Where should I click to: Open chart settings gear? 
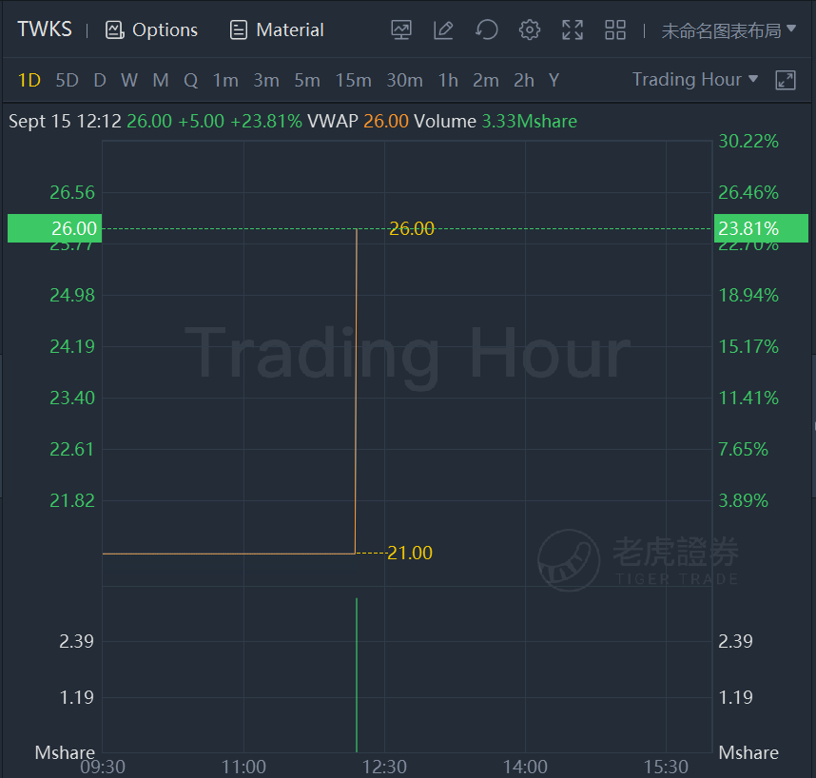pos(529,29)
